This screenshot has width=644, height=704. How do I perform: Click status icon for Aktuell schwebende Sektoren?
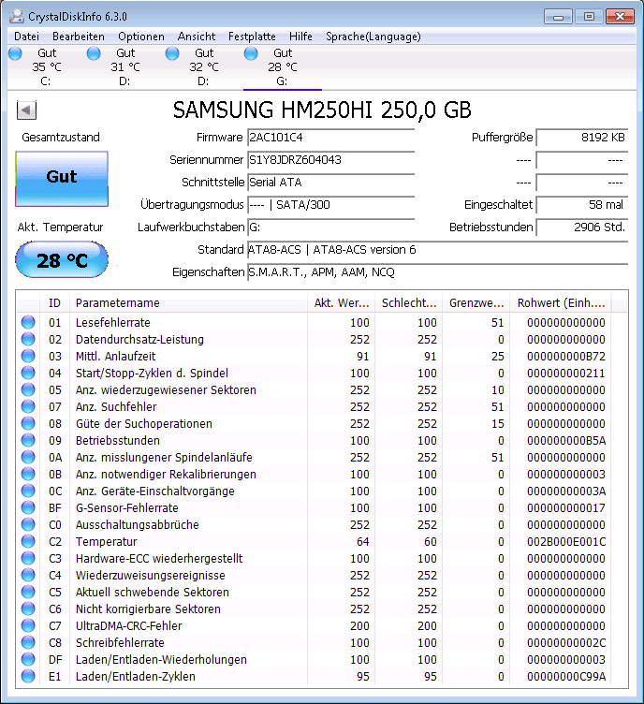[28, 592]
